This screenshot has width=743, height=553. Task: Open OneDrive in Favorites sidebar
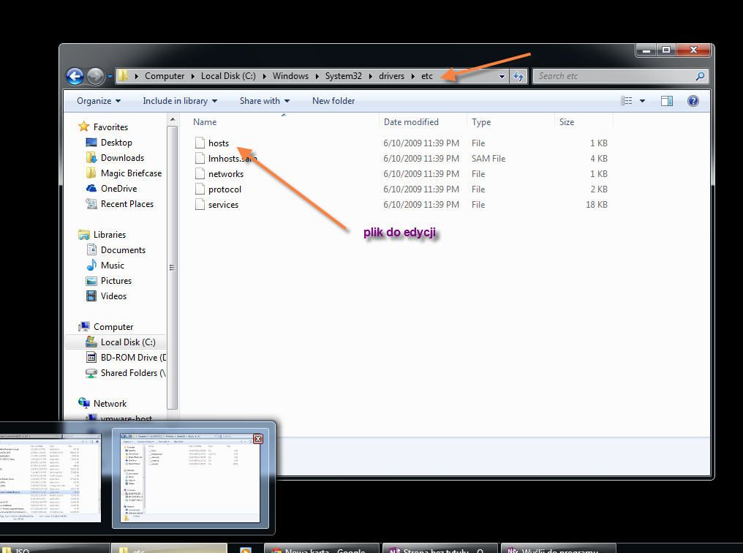coord(118,189)
